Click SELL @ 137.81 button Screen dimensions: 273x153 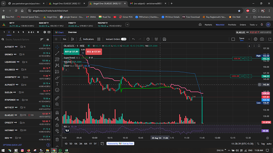[94, 52]
